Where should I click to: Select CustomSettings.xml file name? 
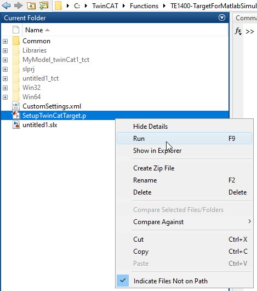[x=52, y=106]
